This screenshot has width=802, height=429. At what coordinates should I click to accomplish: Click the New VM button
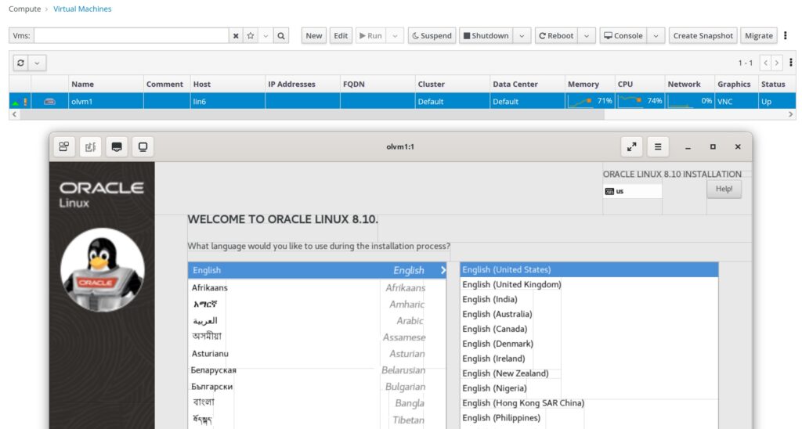point(313,36)
